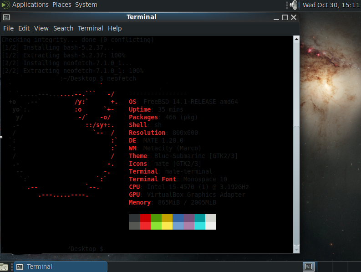Click the Terminal window menu icon in title bar
The width and height of the screenshot is (361, 272).
coord(6,17)
